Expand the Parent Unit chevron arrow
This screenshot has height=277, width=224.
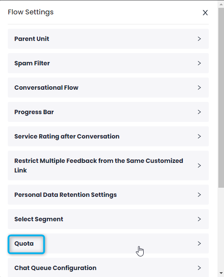point(199,39)
